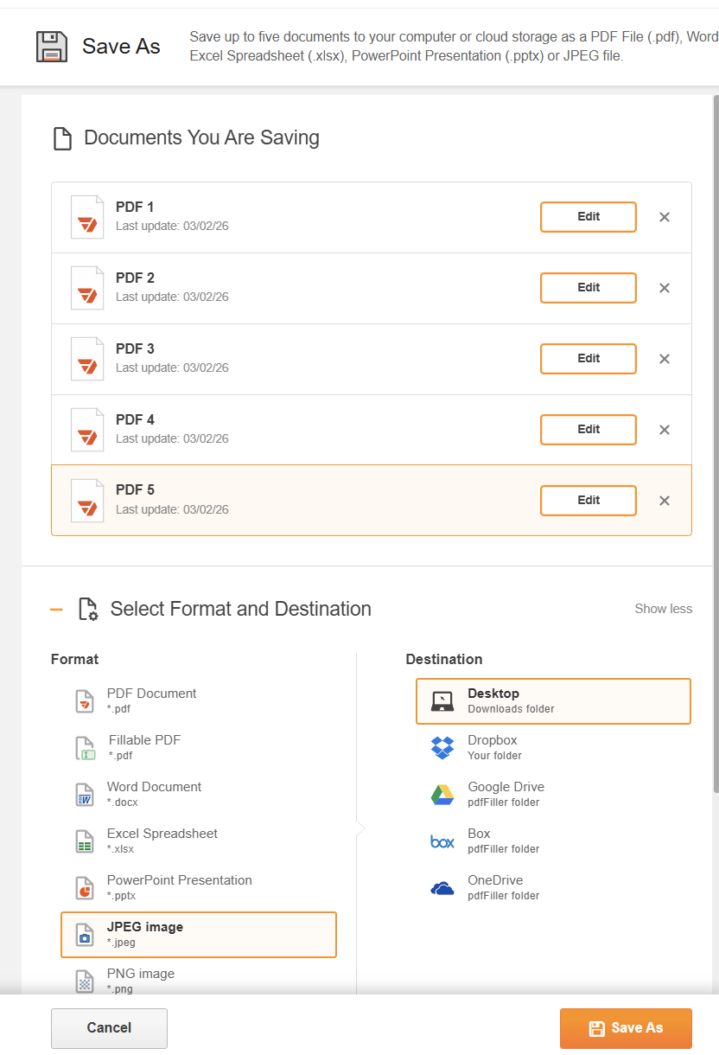Screen dimensions: 719x1055
Task: Select the PDF Document format label
Action: tap(151, 694)
